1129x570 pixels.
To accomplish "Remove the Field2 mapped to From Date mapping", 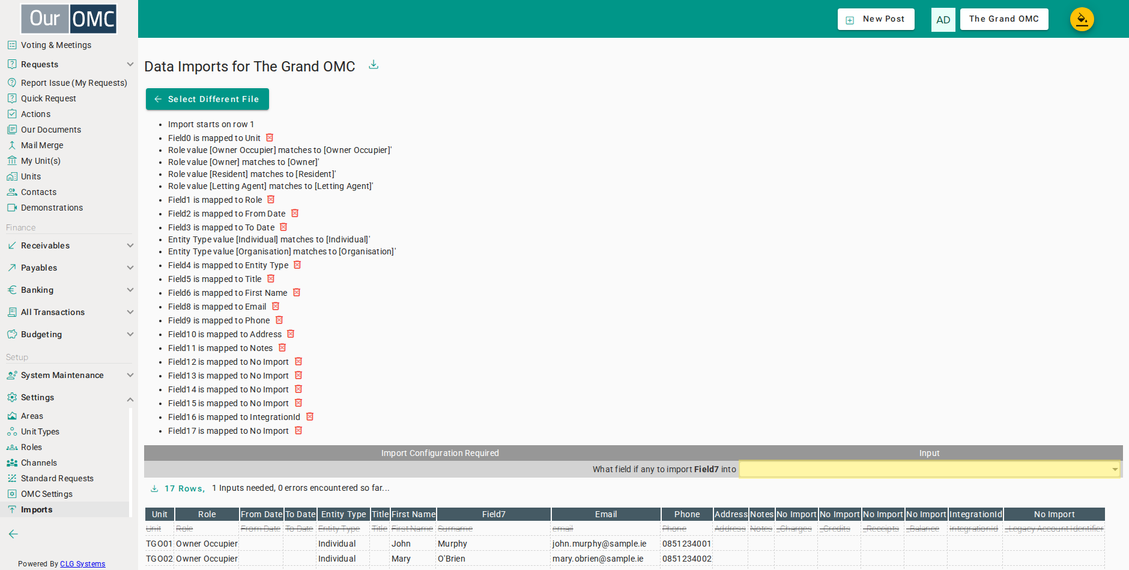I will 295,214.
